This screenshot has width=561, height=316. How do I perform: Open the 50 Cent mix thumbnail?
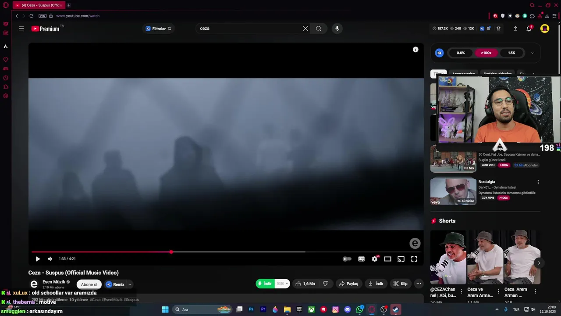tap(453, 159)
